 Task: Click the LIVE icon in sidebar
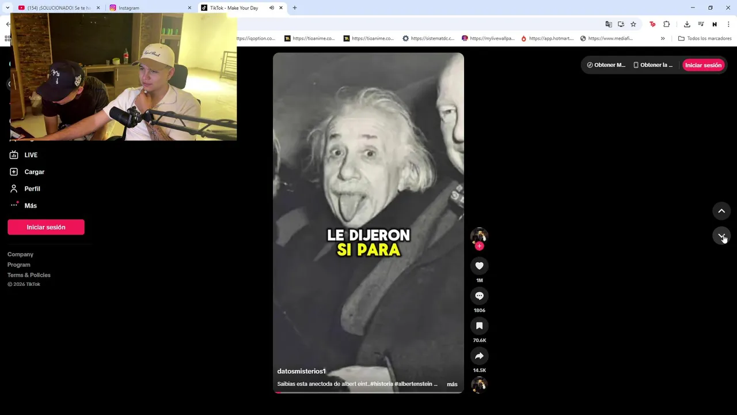(14, 155)
